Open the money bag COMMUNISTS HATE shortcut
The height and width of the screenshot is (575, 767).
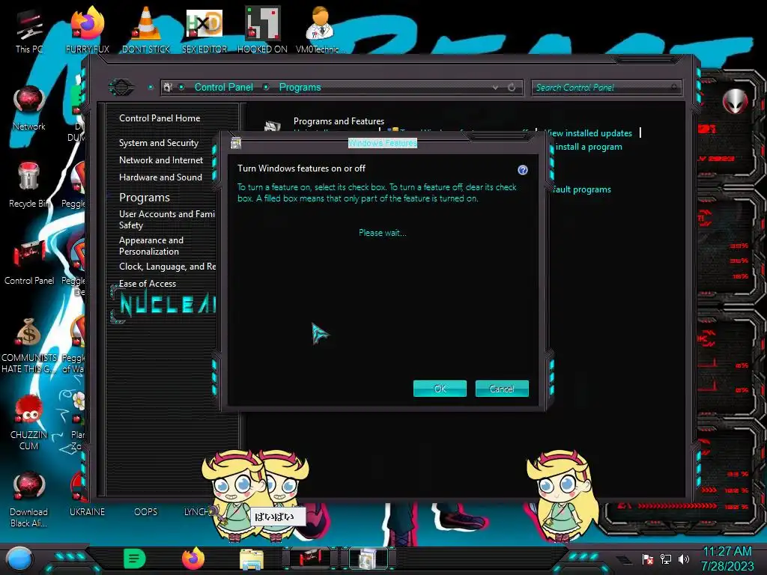pyautogui.click(x=29, y=345)
